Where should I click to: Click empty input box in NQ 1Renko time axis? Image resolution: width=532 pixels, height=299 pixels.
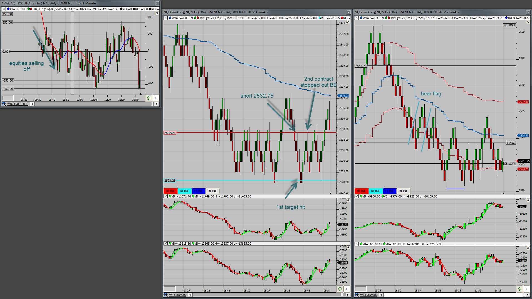tap(170, 289)
